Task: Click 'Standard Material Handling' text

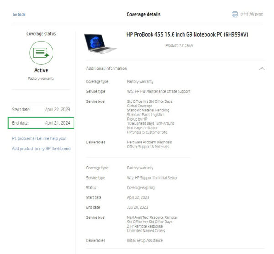Action: pyautogui.click(x=148, y=110)
